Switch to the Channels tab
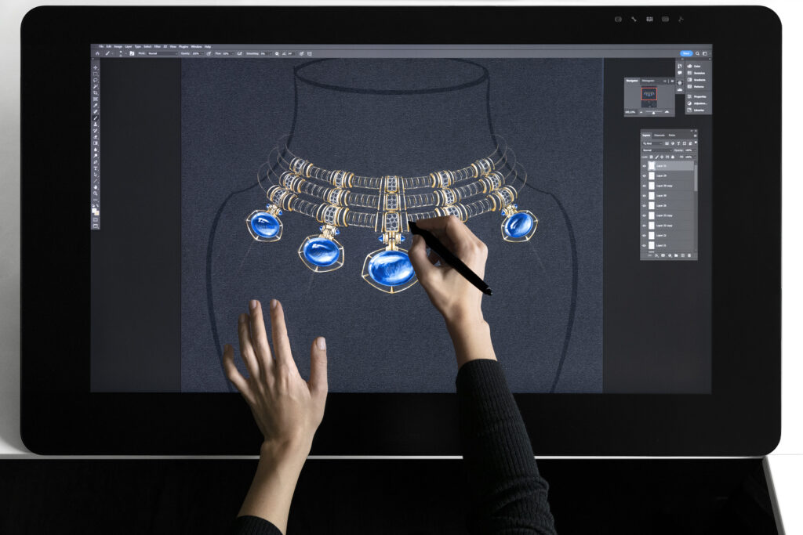Image resolution: width=803 pixels, height=535 pixels. pyautogui.click(x=659, y=136)
